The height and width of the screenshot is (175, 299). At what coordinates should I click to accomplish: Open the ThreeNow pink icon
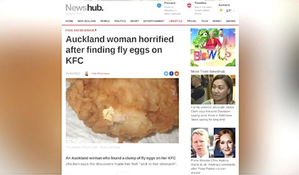click(x=189, y=6)
